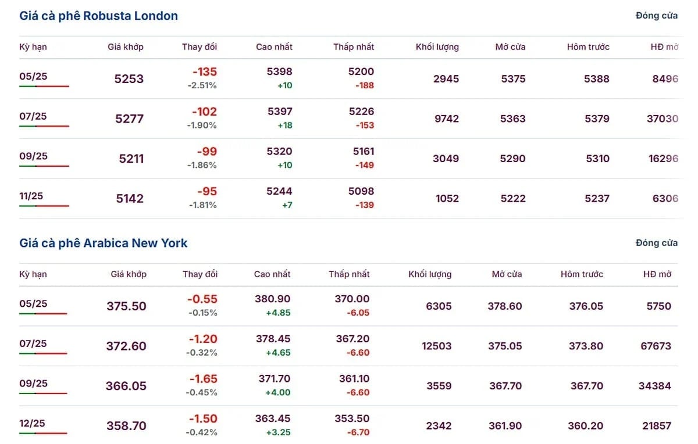Click the Arabica 07/25 price 372.60
This screenshot has height=444, width=698.
pos(126,346)
